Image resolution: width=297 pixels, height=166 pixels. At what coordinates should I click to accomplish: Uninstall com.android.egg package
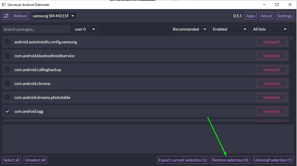click(272, 111)
